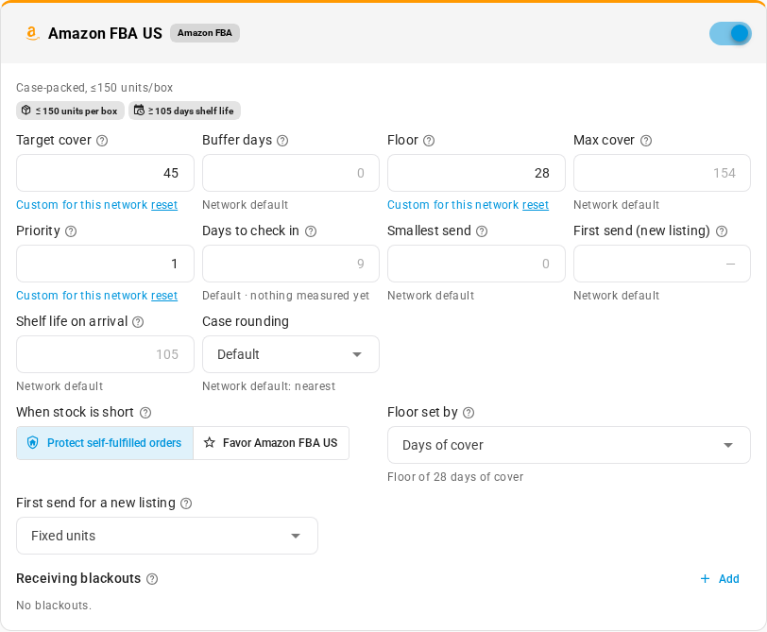Image resolution: width=767 pixels, height=632 pixels.
Task: Reset the custom Floor value
Action: pos(536,205)
